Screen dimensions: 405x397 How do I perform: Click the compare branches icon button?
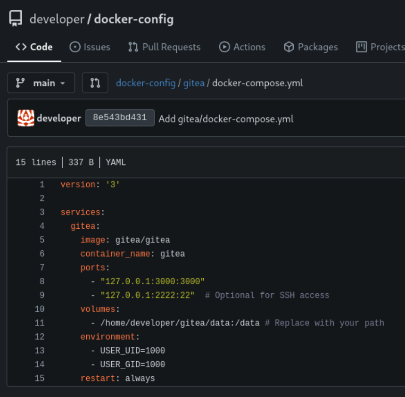coord(95,83)
